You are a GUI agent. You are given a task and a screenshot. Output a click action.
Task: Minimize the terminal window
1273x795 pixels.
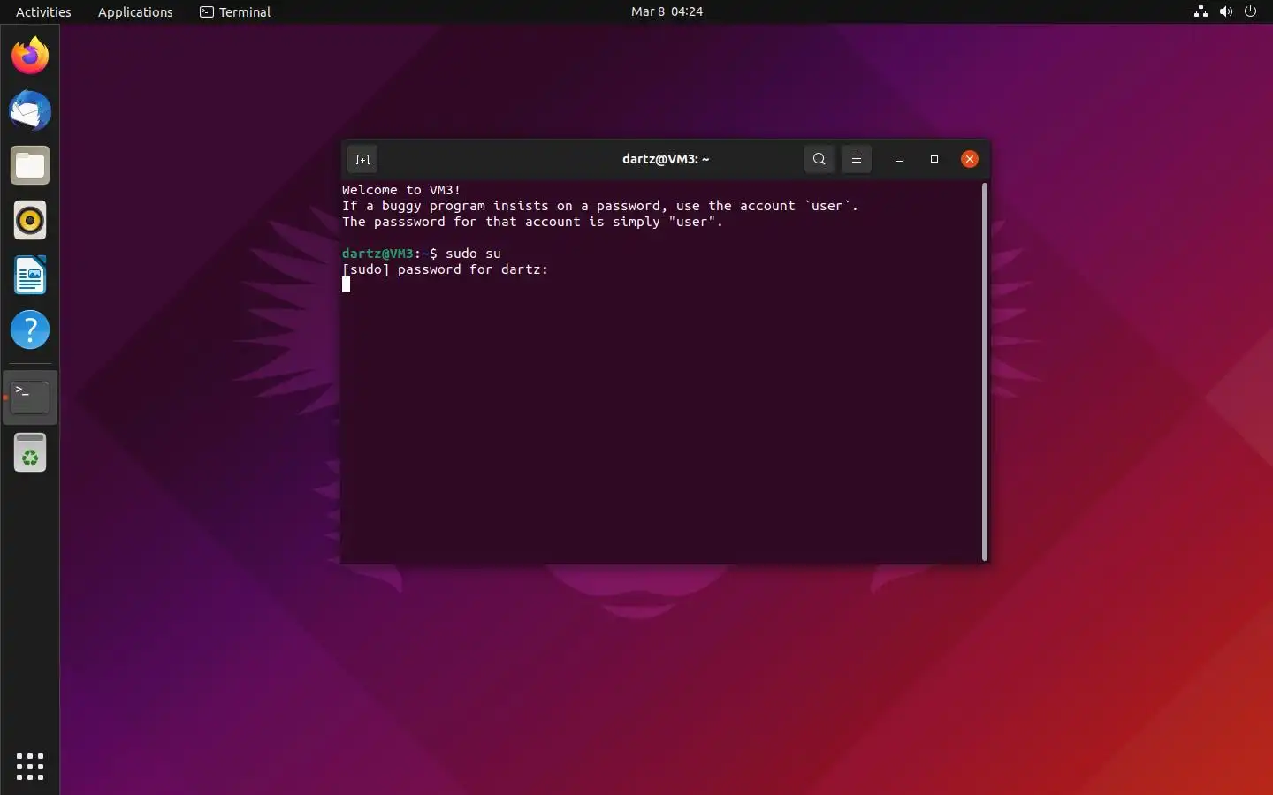pyautogui.click(x=899, y=159)
